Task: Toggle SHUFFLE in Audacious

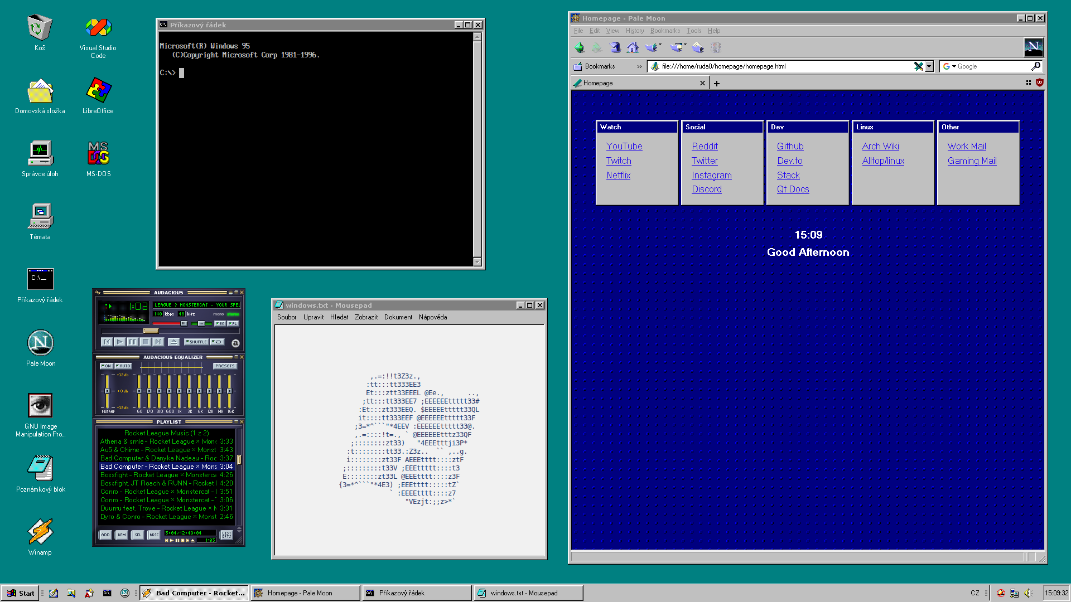Action: pyautogui.click(x=196, y=342)
